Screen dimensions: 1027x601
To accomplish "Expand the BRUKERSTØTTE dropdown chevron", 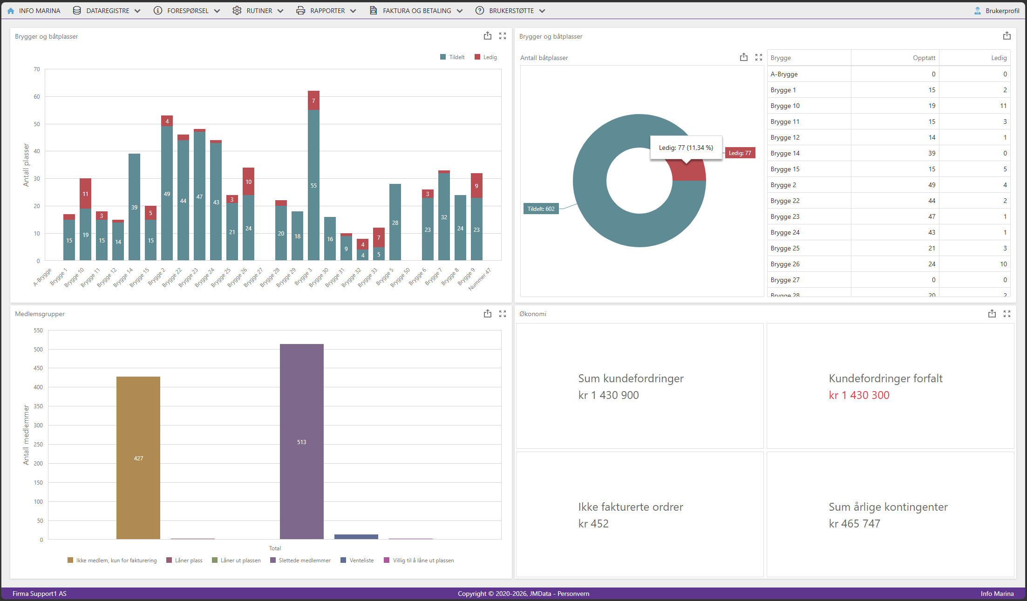I will pyautogui.click(x=542, y=11).
